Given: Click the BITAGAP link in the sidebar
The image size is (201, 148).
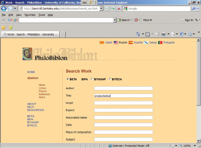Looking at the screenshot, I should [33, 122].
